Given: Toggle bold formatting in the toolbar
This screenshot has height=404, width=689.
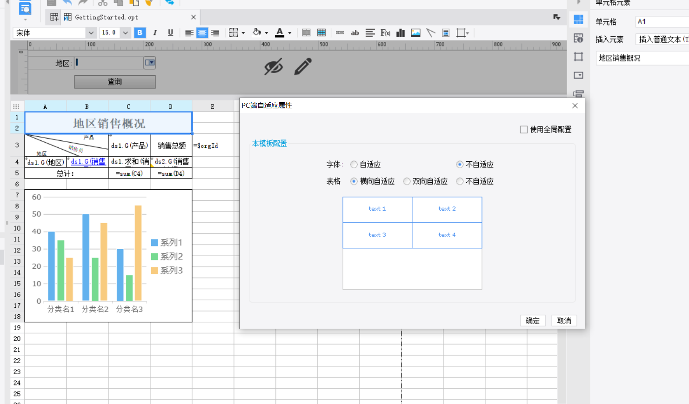Looking at the screenshot, I should (140, 33).
